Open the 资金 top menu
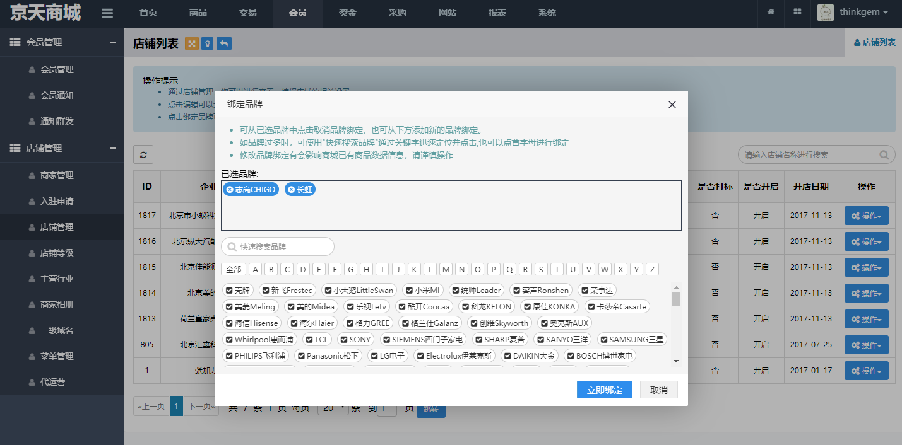Image resolution: width=902 pixels, height=445 pixels. point(347,13)
